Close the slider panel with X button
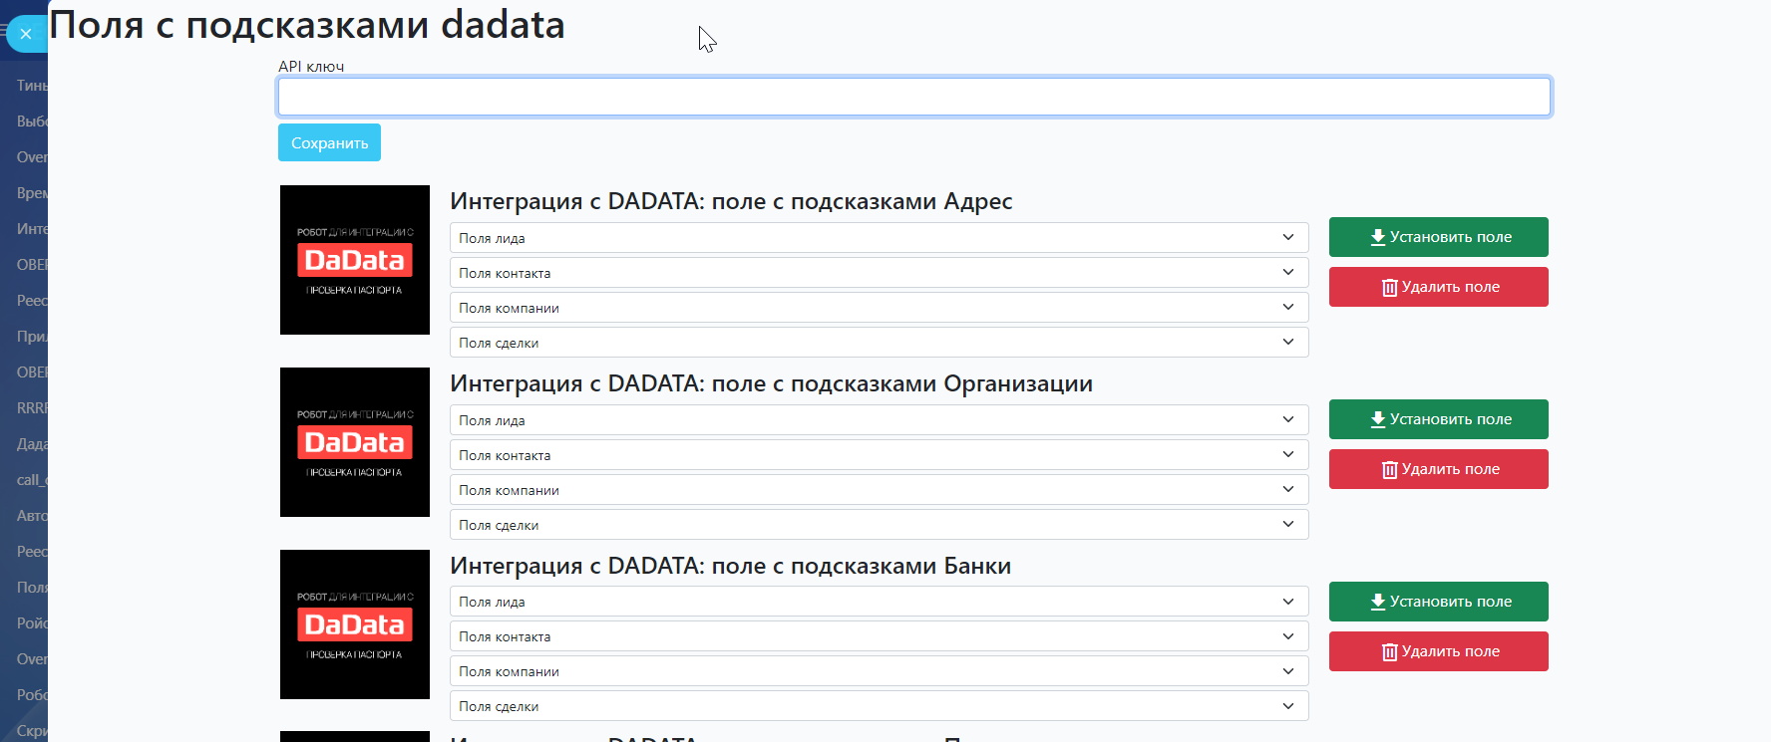The height and width of the screenshot is (742, 1771). tap(26, 34)
